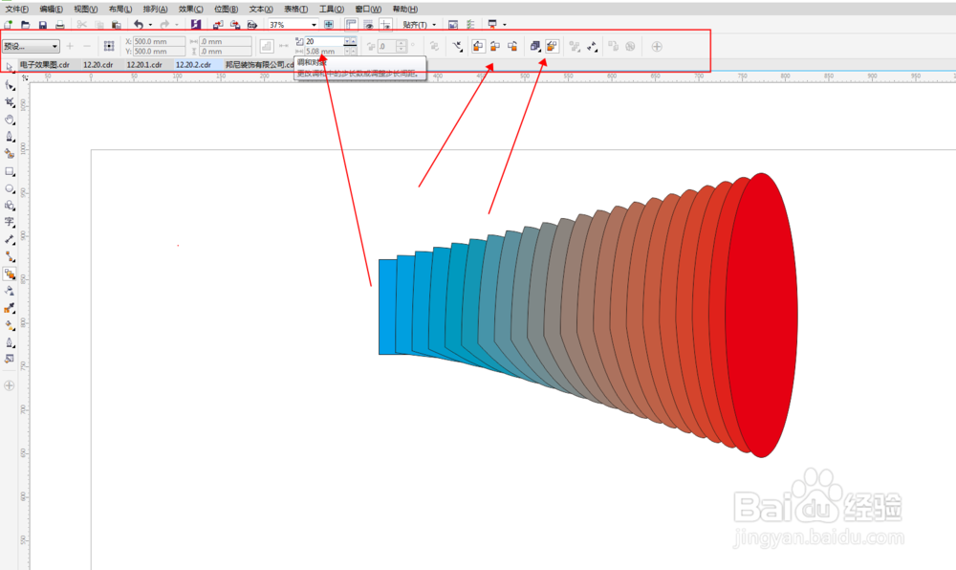Click the quick customize plus button in property bar
The image size is (956, 570).
[x=657, y=46]
